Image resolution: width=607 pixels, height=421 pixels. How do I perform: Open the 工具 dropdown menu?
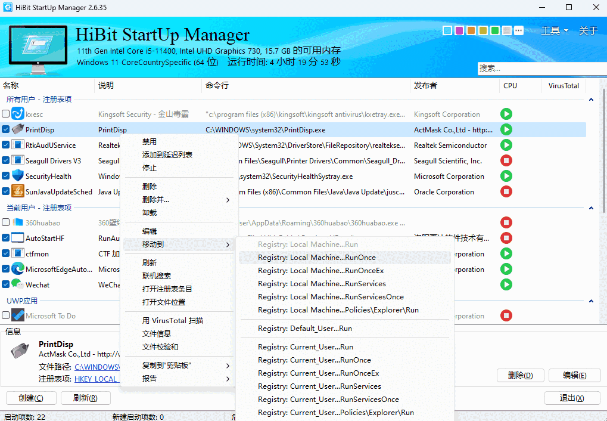tap(551, 30)
